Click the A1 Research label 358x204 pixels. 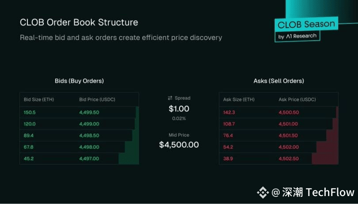click(299, 37)
